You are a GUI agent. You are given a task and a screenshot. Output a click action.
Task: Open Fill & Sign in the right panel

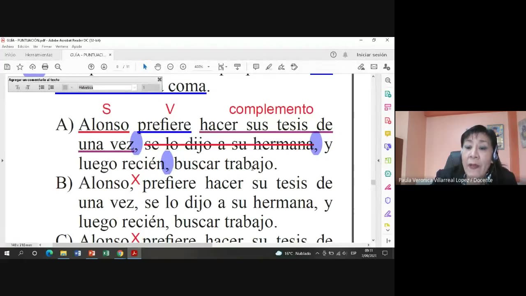(388, 214)
